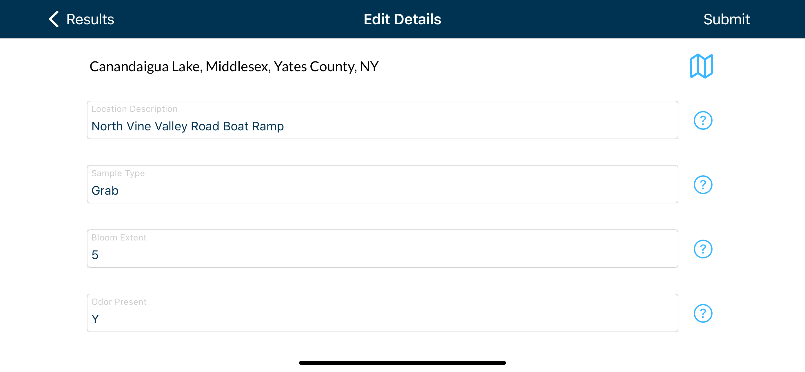Click the Bloom Extent label

119,238
